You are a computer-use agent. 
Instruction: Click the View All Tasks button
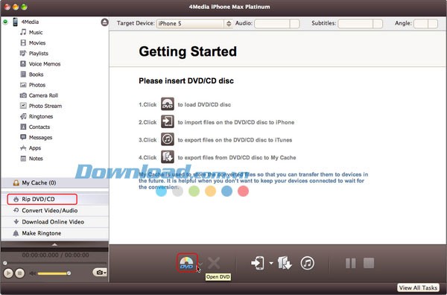coord(418,288)
